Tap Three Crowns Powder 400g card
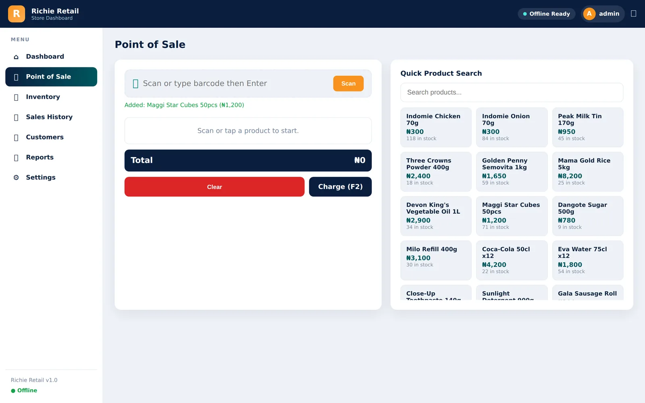Screen dimensions: 645x403 point(436,172)
